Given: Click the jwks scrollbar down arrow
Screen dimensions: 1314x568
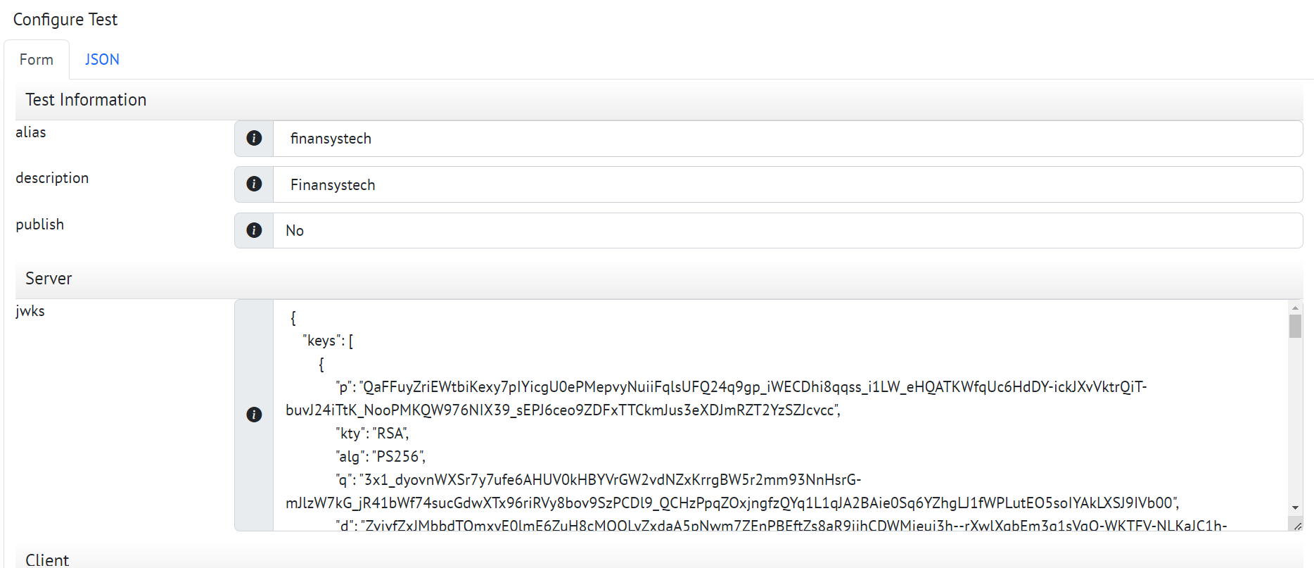Looking at the screenshot, I should 1295,507.
